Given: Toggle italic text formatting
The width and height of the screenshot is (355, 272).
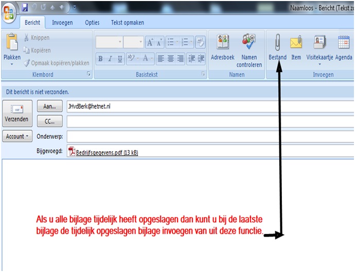Looking at the screenshot, I should (x=110, y=59).
